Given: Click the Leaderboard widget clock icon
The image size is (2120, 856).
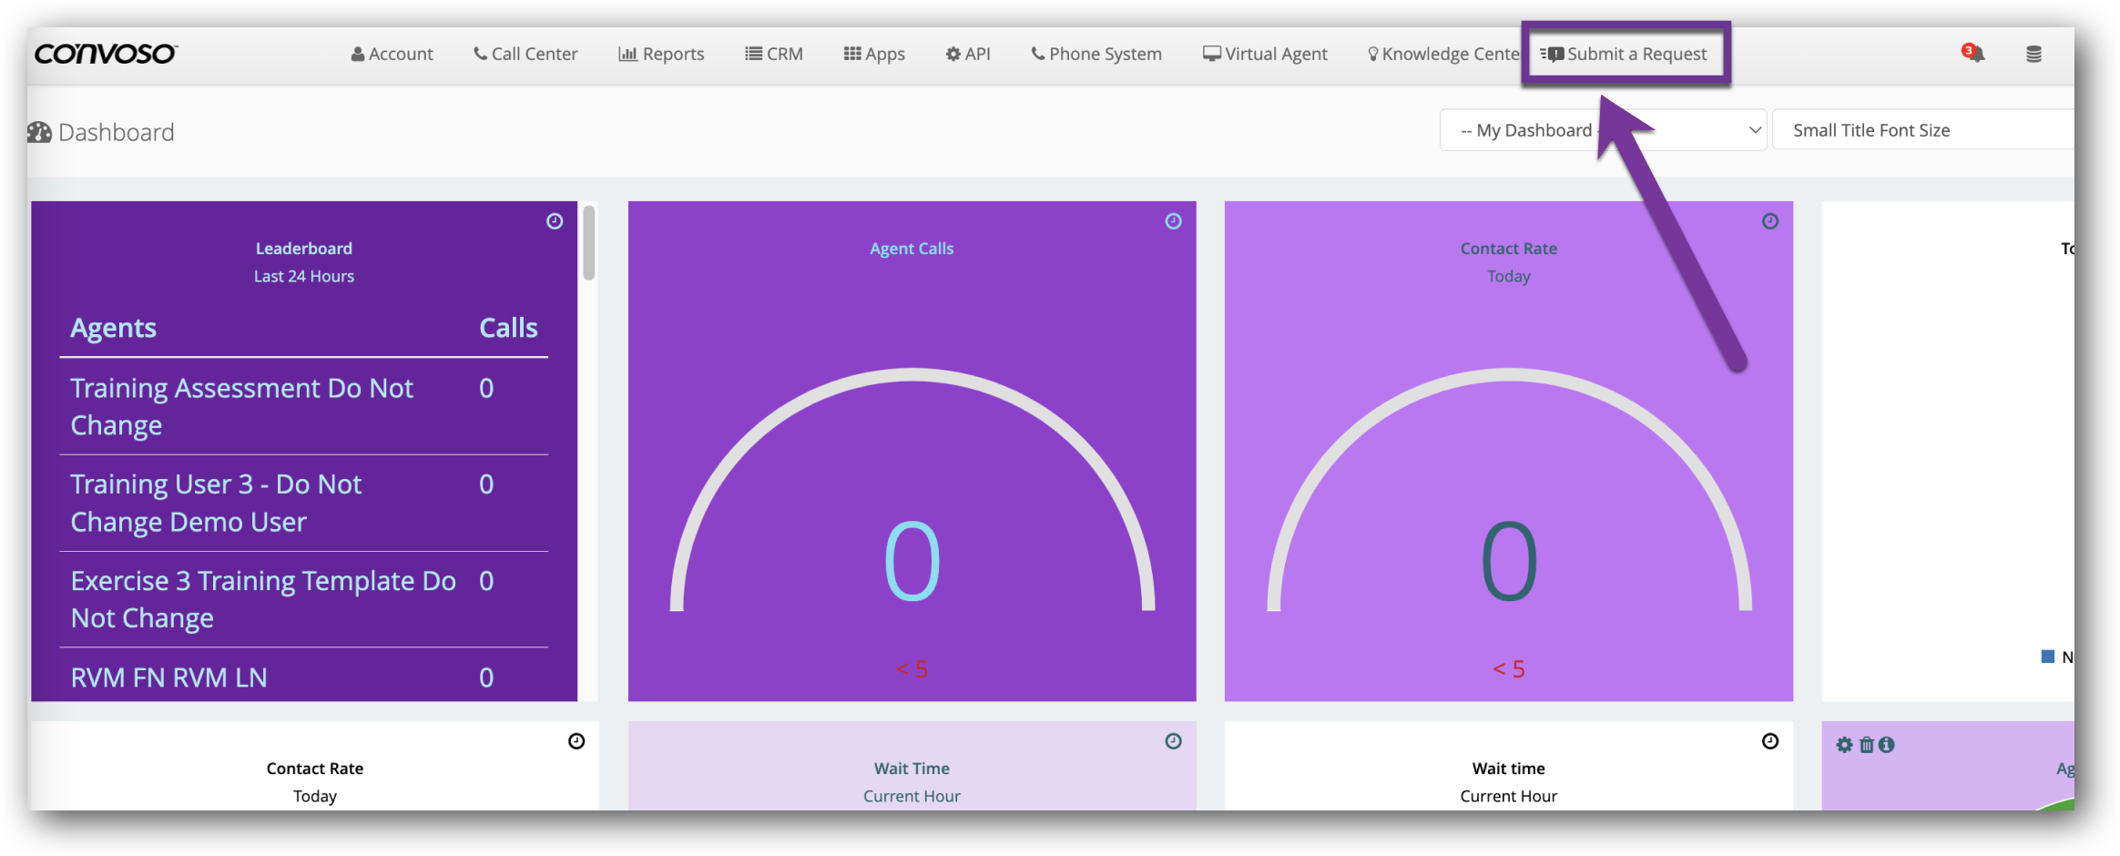Looking at the screenshot, I should (555, 221).
